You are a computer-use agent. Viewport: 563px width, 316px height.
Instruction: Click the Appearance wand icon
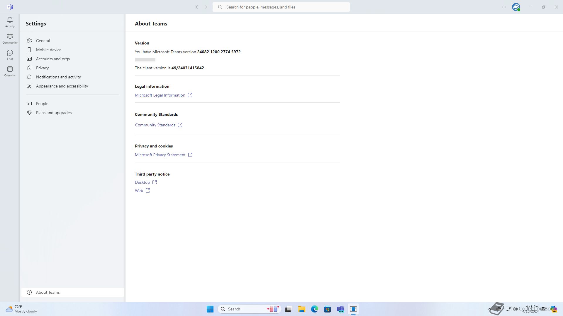click(29, 86)
